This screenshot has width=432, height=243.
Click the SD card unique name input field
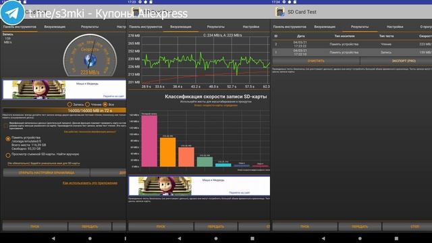point(44,163)
